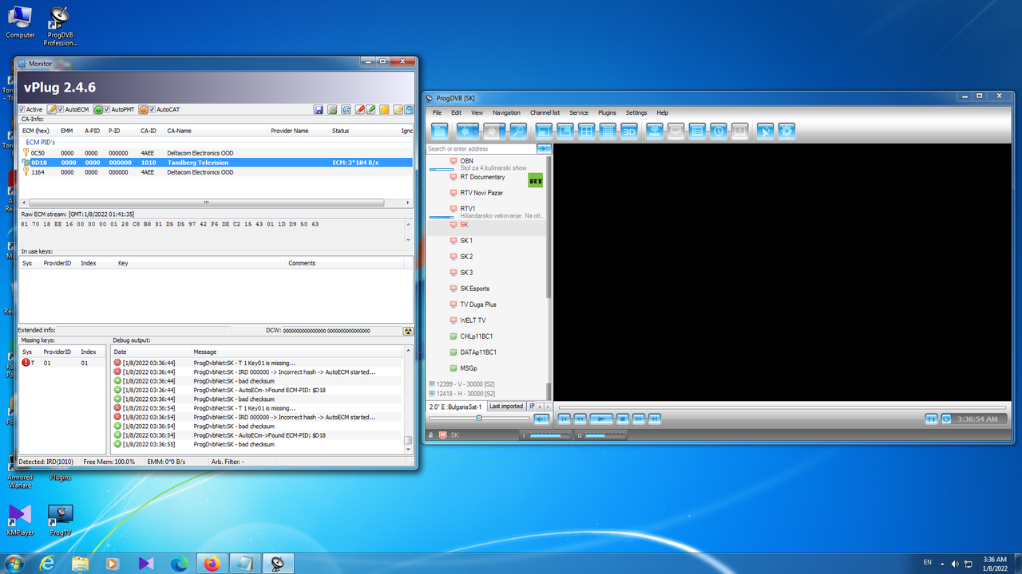The height and width of the screenshot is (574, 1022).
Task: Click the fast forward playback button
Action: [x=639, y=419]
